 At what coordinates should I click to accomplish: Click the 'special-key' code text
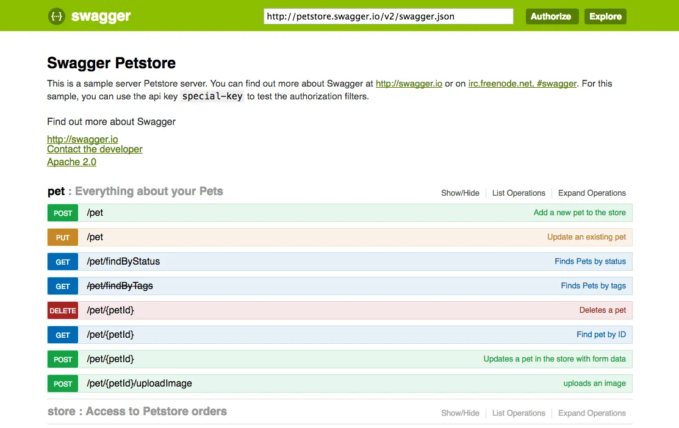(x=212, y=96)
